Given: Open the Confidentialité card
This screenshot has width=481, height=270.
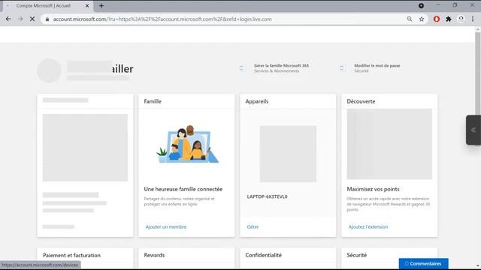Looking at the screenshot, I should (263, 255).
